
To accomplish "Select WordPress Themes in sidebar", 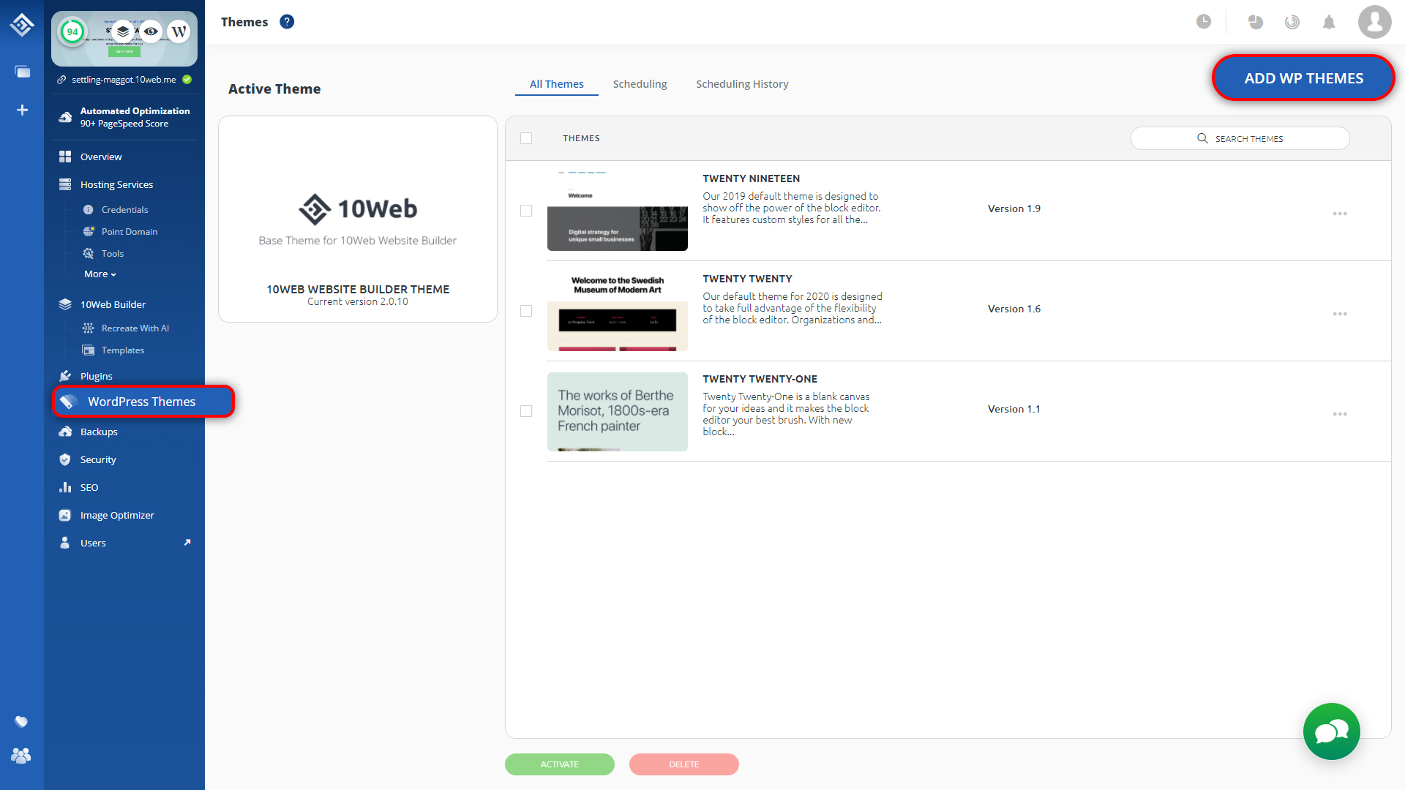I will tap(143, 402).
